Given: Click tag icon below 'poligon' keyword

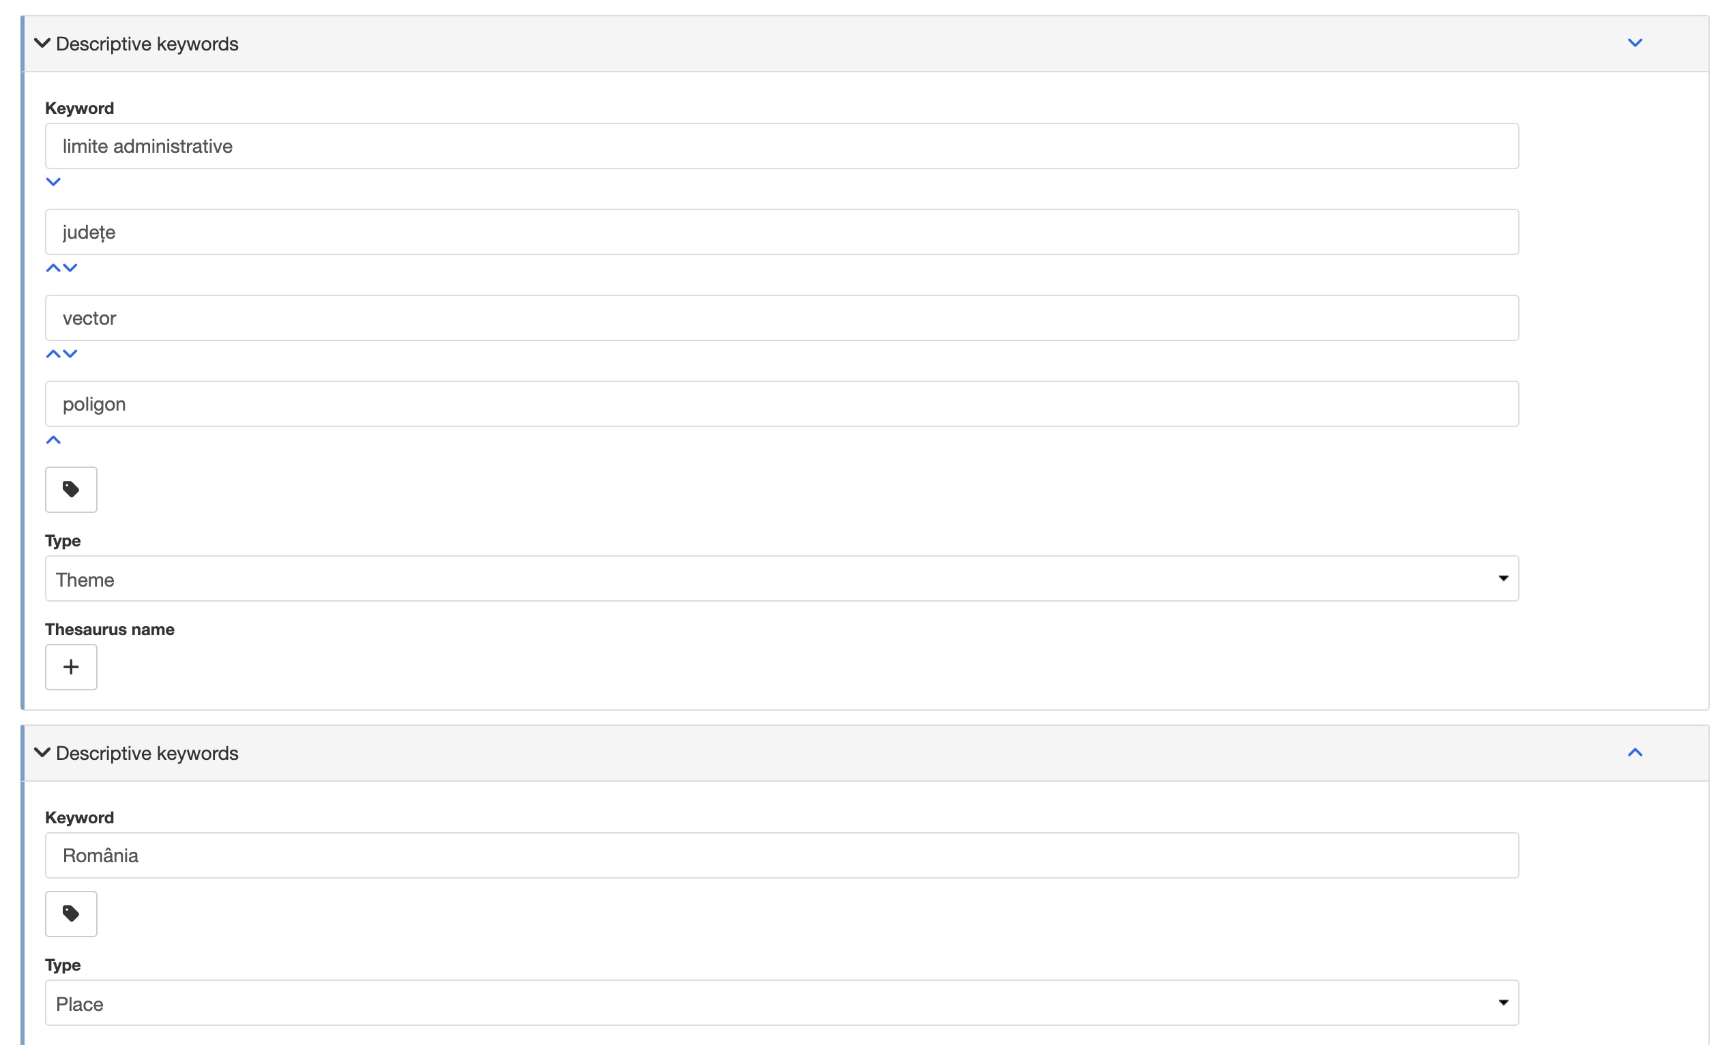Looking at the screenshot, I should coord(71,489).
